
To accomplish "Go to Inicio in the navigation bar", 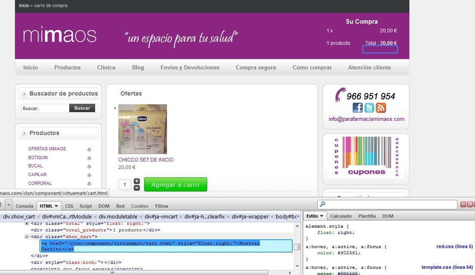I will (31, 67).
